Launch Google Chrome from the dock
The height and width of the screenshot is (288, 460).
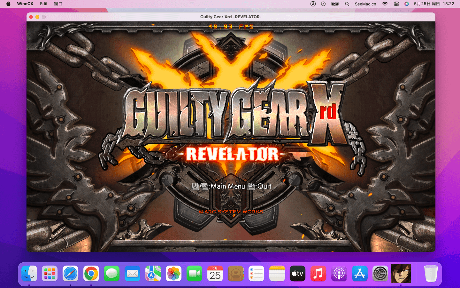click(91, 274)
